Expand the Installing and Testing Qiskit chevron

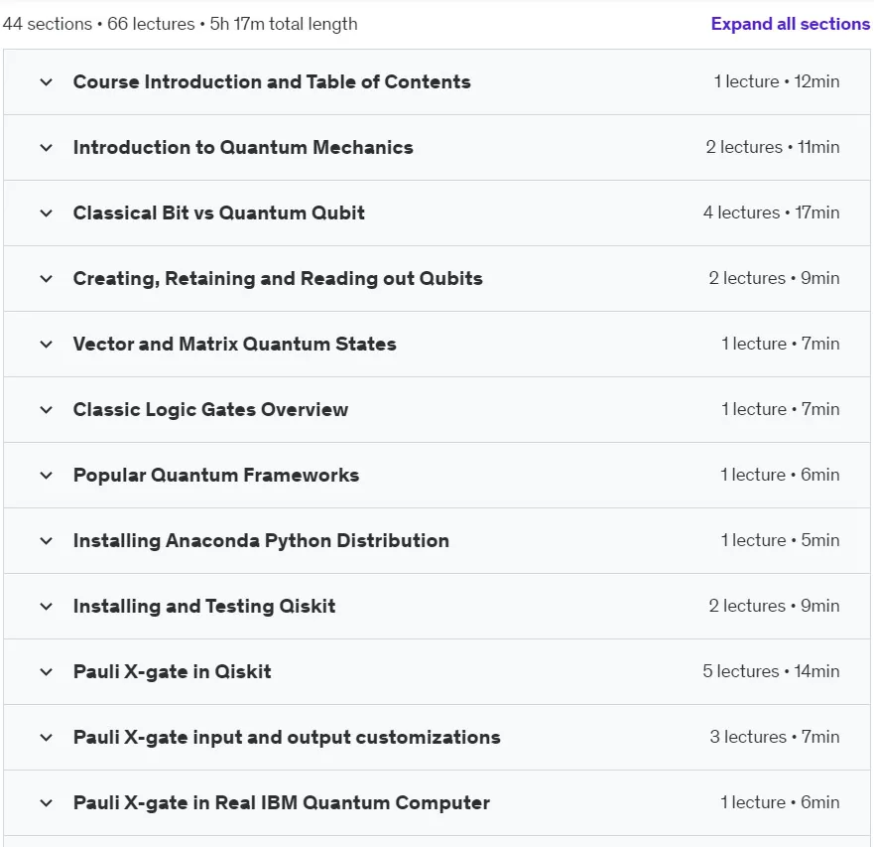47,607
